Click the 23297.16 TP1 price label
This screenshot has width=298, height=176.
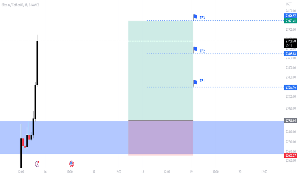coord(291,87)
